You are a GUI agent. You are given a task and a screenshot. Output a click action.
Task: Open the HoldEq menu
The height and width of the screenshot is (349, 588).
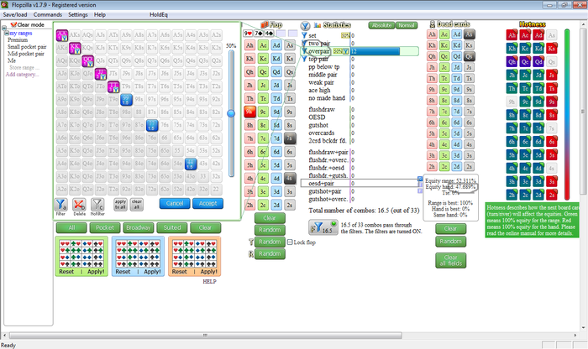[159, 14]
